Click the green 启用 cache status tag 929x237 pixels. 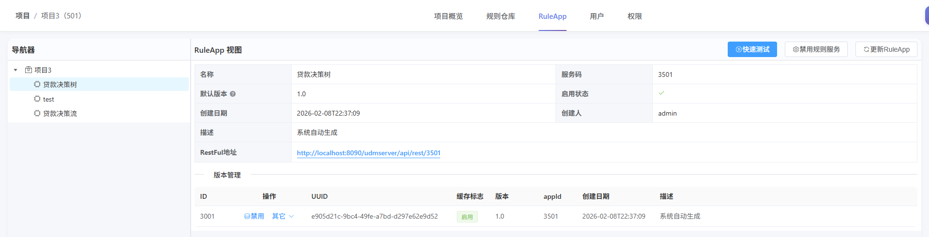click(467, 217)
